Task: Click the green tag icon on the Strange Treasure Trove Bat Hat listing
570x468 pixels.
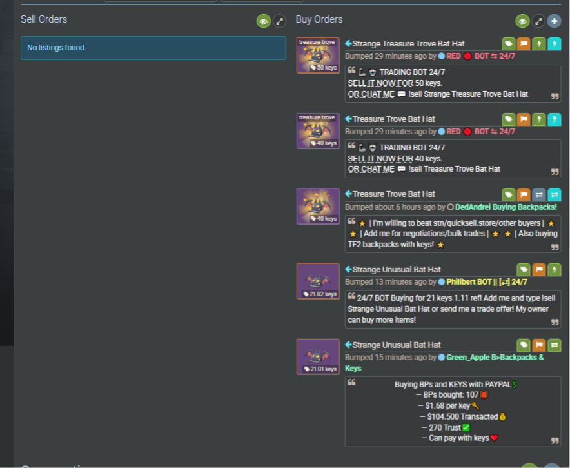Action: tap(509, 44)
